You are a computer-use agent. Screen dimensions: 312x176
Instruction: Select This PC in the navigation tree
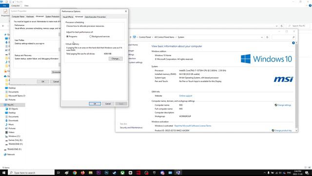(x=11, y=105)
